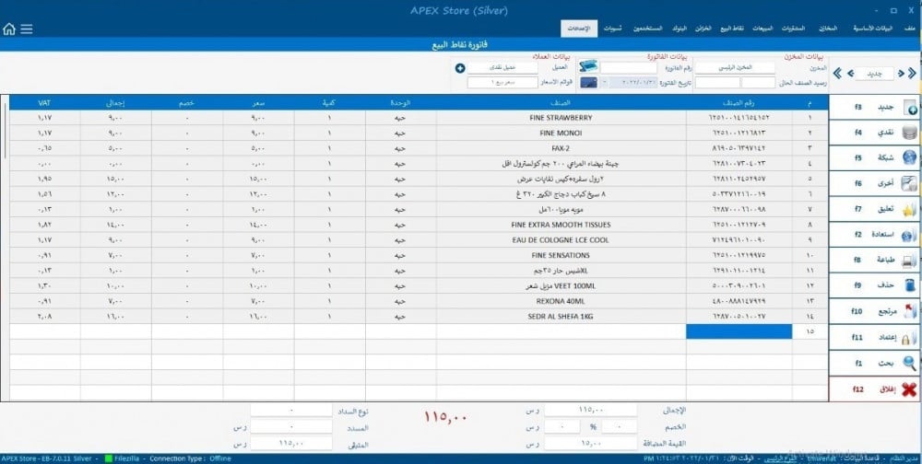
Task: Click the search (بحث) F1 magnifier icon
Action: [x=908, y=363]
